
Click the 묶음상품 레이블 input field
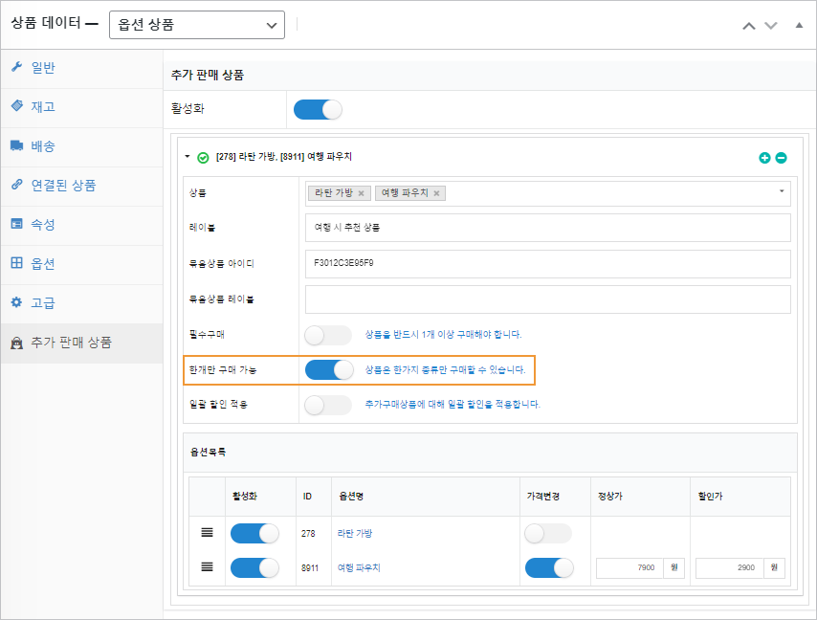click(547, 299)
